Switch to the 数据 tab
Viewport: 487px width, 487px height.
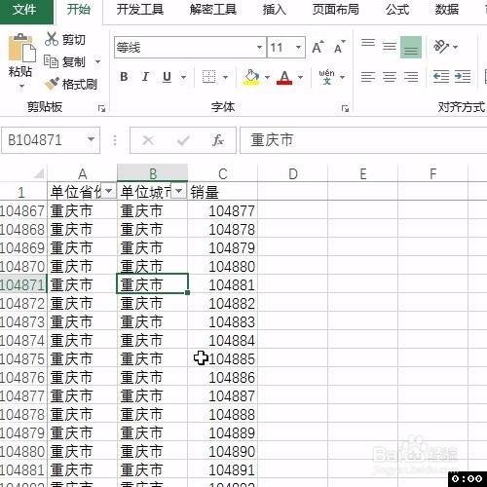tap(447, 10)
